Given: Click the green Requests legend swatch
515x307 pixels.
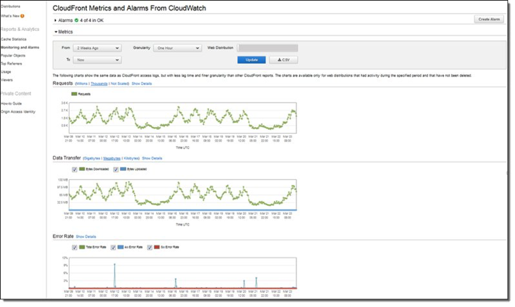Looking at the screenshot, I should [x=74, y=94].
